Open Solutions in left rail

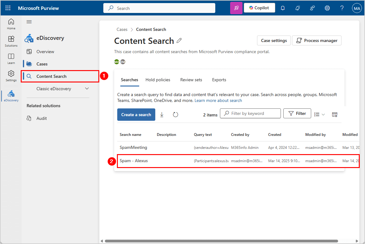pyautogui.click(x=11, y=41)
